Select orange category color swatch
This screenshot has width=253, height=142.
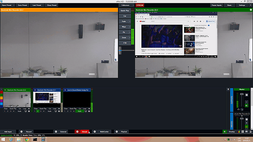click(x=1, y=98)
